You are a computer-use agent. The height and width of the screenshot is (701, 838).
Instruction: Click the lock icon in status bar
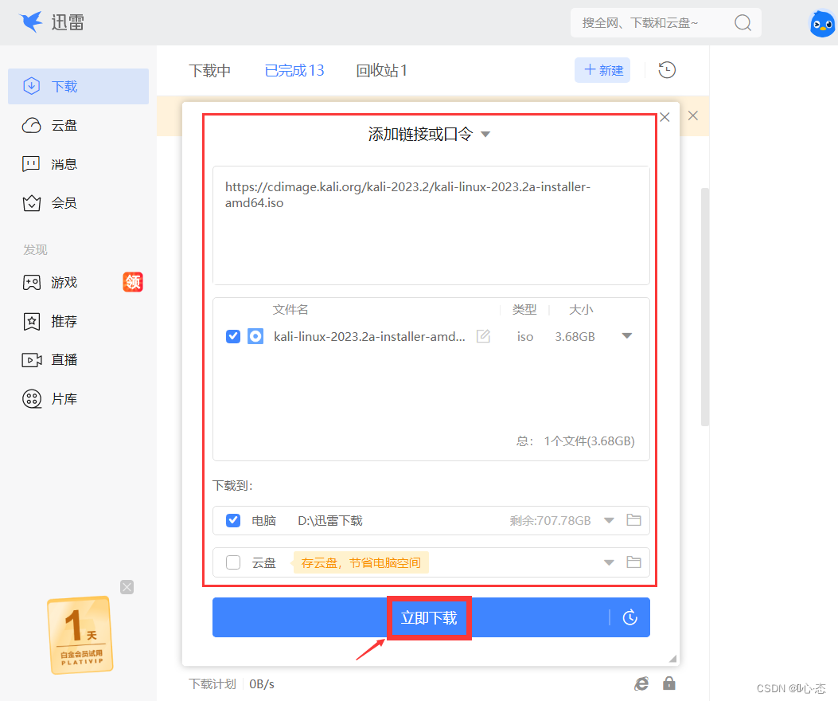click(x=669, y=683)
